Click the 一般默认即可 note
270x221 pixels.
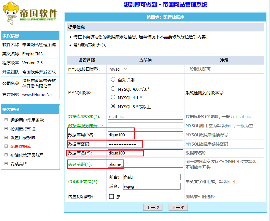[x=198, y=69]
